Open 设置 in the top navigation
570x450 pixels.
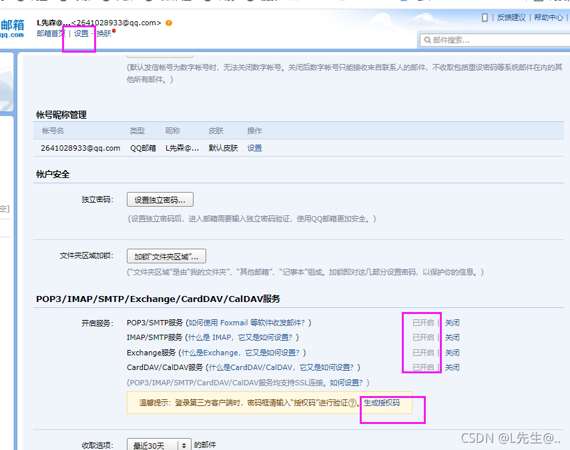pos(81,33)
